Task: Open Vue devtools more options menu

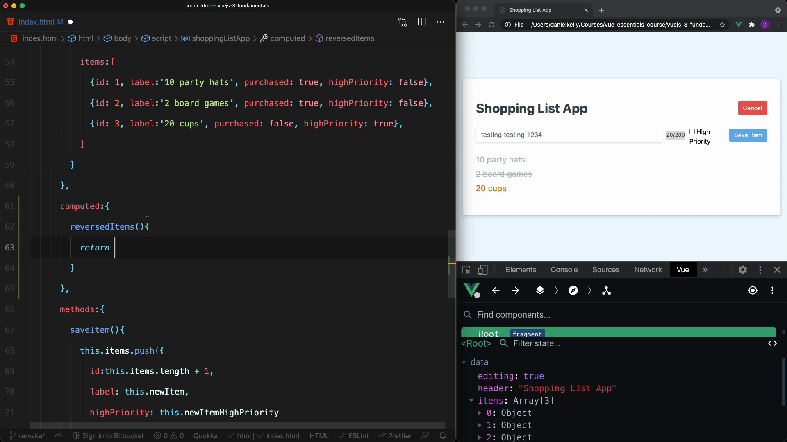Action: pyautogui.click(x=773, y=291)
